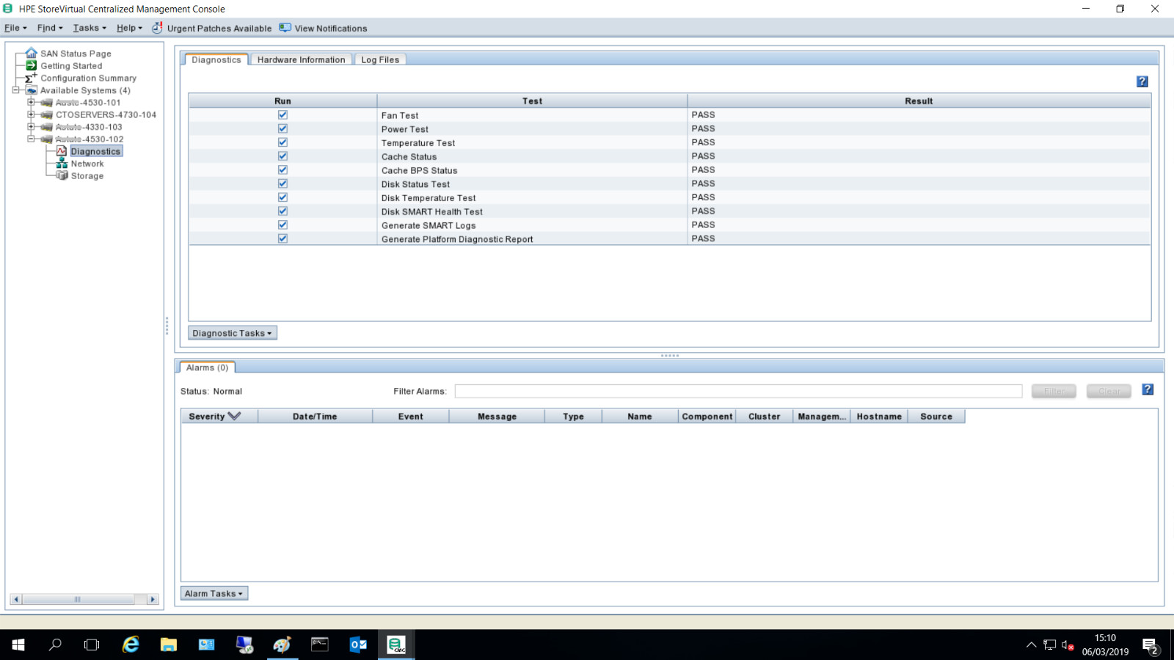Open Task View in the taskbar
This screenshot has width=1174, height=660.
[x=92, y=645]
